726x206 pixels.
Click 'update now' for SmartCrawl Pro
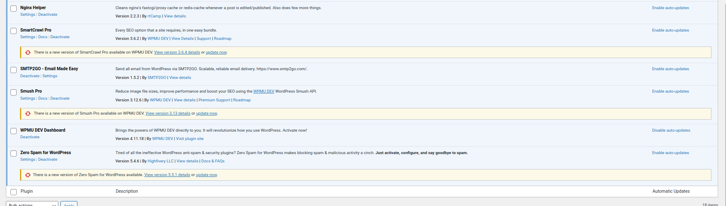coord(216,52)
